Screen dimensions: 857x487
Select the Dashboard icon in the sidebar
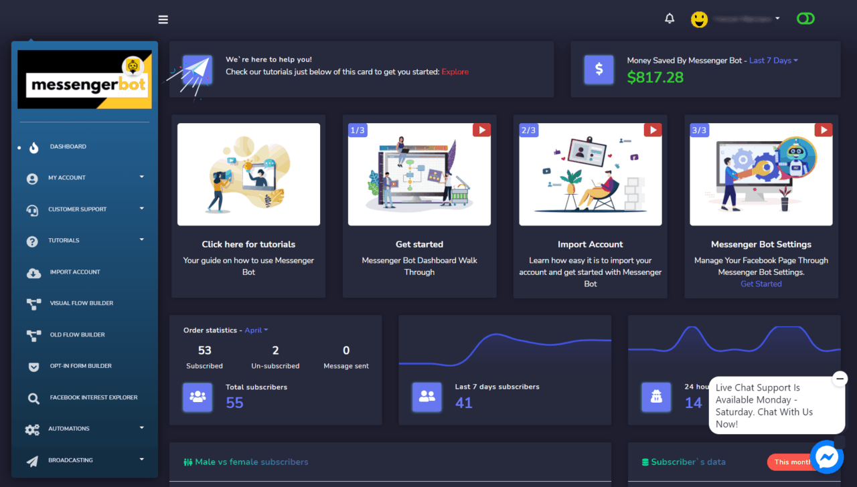pos(33,147)
